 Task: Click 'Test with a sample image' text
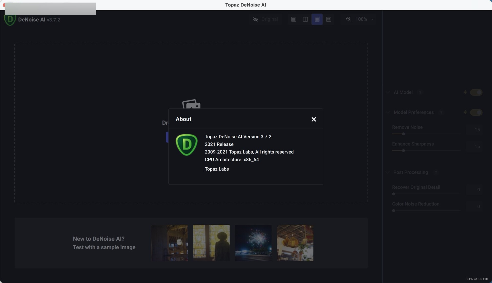tap(104, 247)
